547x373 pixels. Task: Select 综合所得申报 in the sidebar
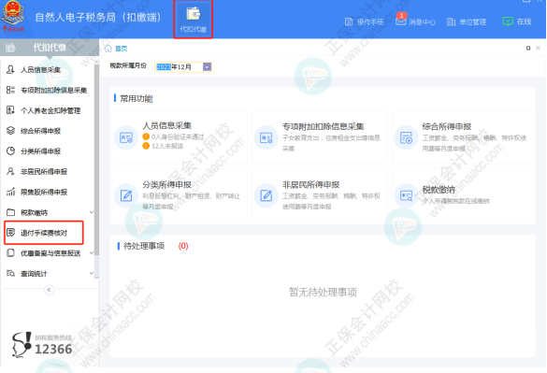coord(41,131)
